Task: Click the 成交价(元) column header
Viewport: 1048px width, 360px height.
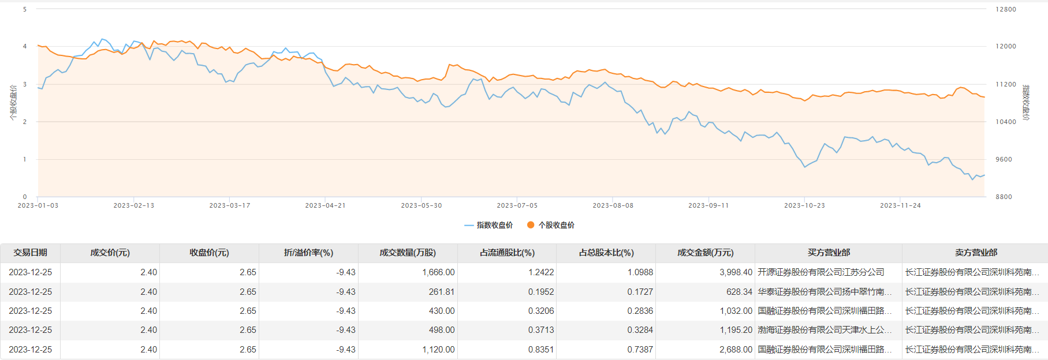Action: coord(110,253)
